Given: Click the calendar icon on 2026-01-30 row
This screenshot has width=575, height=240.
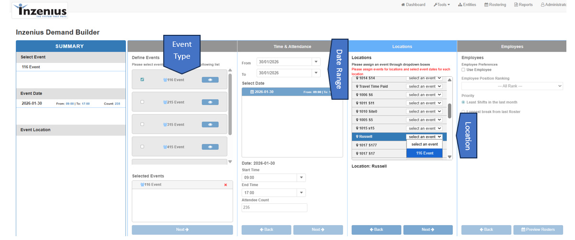Looking at the screenshot, I should point(252,92).
